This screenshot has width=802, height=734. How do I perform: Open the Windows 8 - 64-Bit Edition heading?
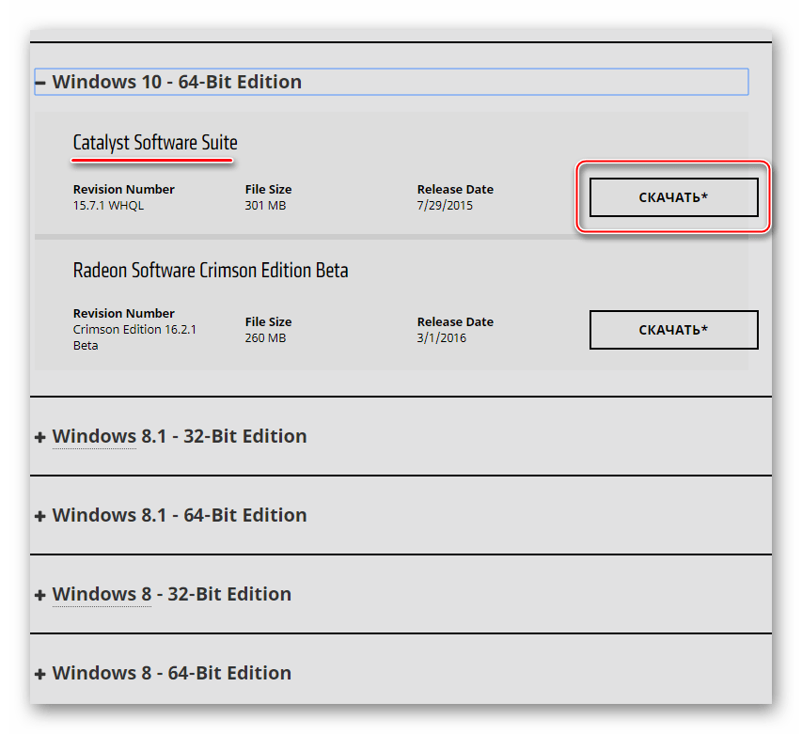171,673
